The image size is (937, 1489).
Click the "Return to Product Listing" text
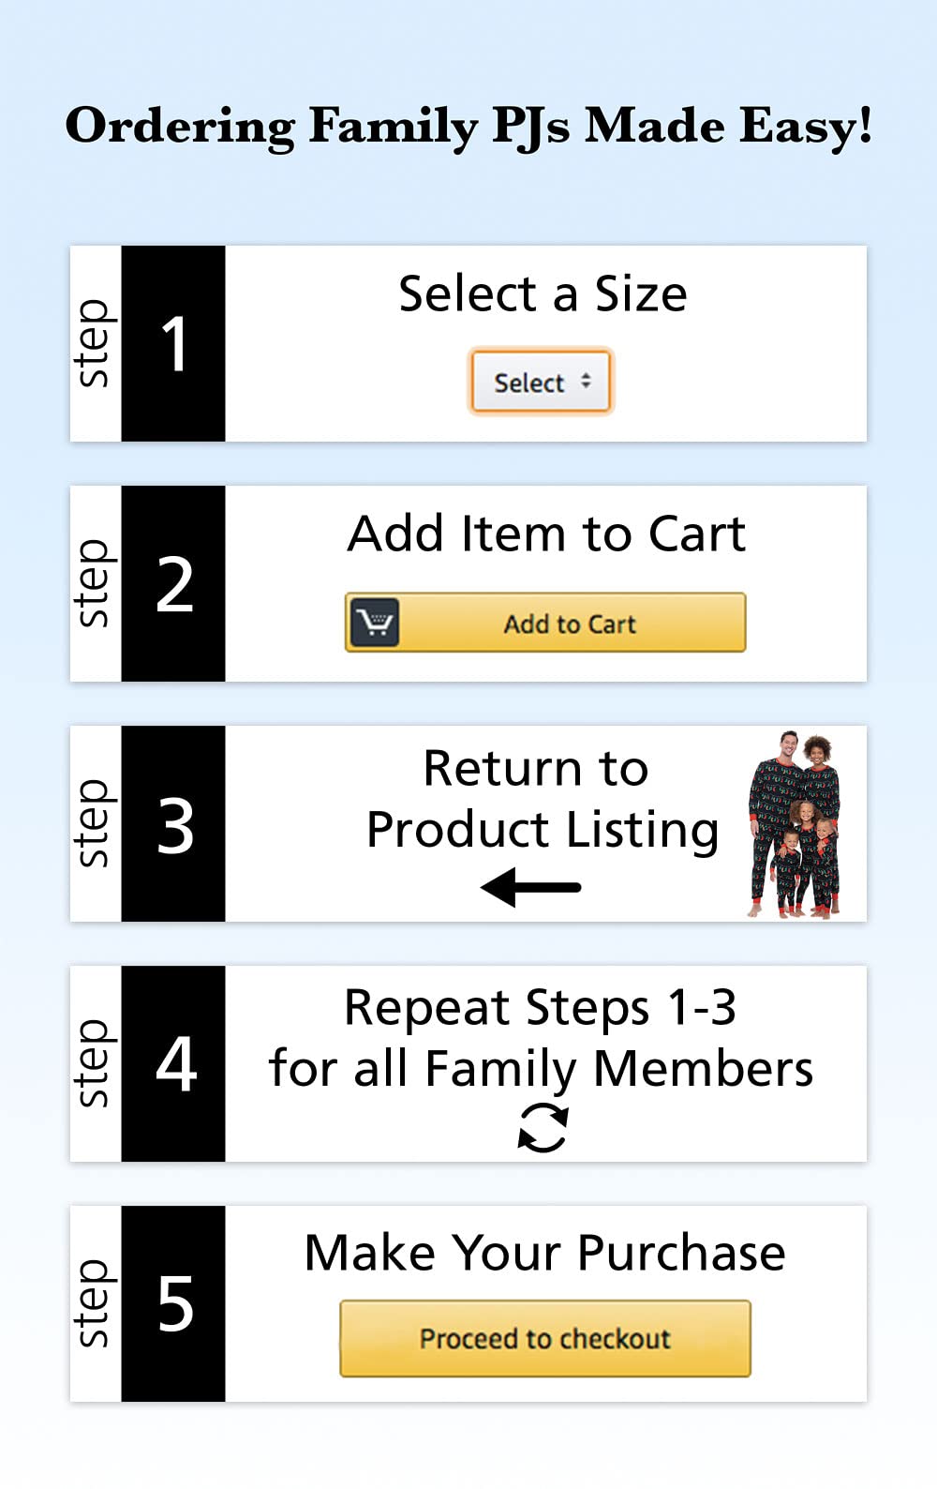click(542, 799)
